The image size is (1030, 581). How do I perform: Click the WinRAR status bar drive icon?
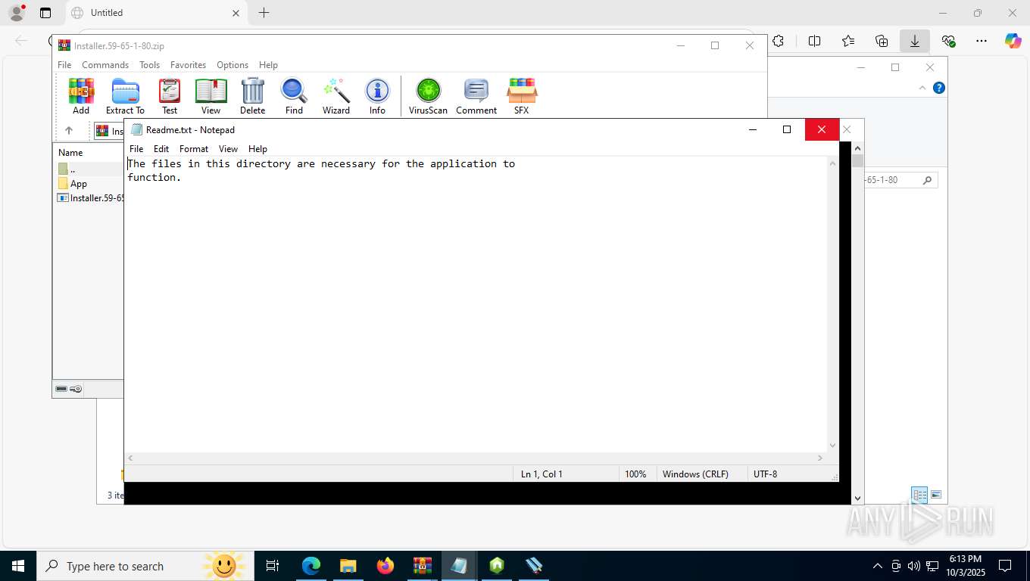coord(61,389)
